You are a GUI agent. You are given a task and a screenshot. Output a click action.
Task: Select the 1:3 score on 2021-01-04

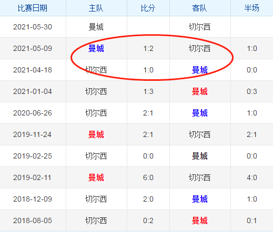point(148,91)
